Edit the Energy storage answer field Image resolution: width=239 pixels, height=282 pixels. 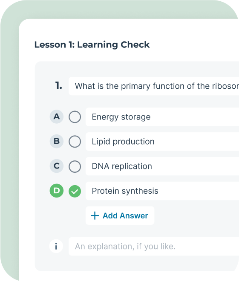click(x=162, y=117)
